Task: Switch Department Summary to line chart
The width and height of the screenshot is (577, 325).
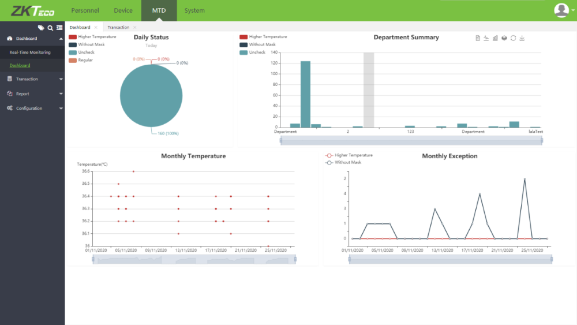Action: [x=486, y=38]
